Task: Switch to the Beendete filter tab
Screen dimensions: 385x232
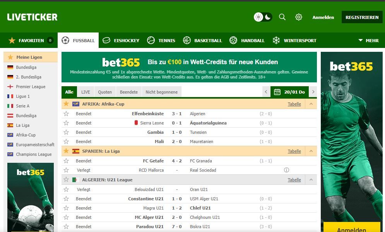Action: pos(129,92)
